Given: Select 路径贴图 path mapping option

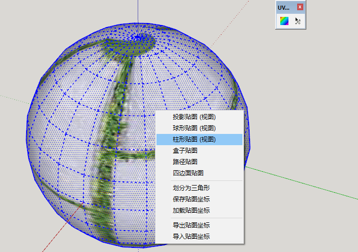Looking at the screenshot, I should [185, 162].
